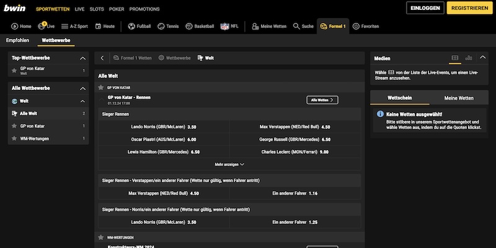Click Formel 1 Wetten breadcrumb helmet icon

[116, 58]
